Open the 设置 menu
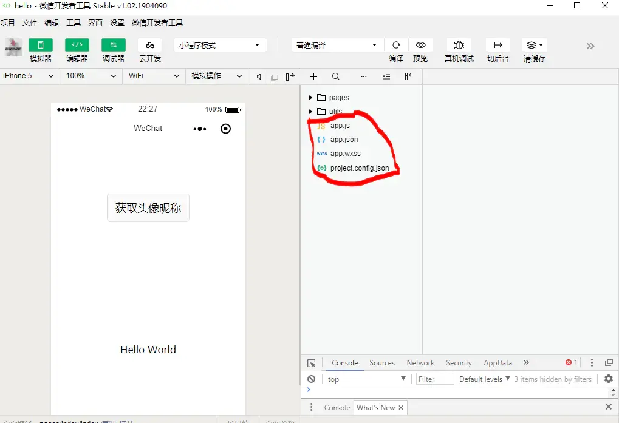This screenshot has width=619, height=423. click(x=117, y=23)
